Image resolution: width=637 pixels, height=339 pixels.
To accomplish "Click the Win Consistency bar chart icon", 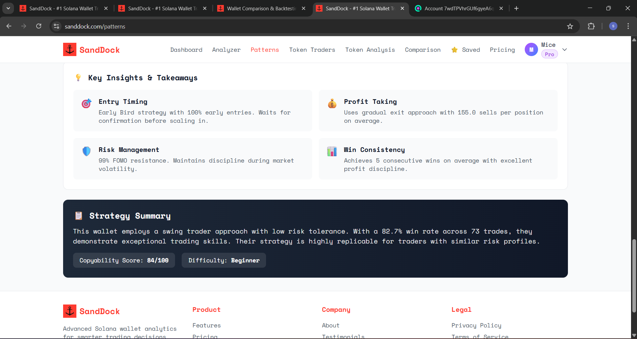I will (332, 151).
